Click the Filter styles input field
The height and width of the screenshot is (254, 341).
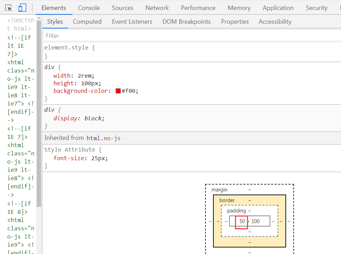point(192,36)
